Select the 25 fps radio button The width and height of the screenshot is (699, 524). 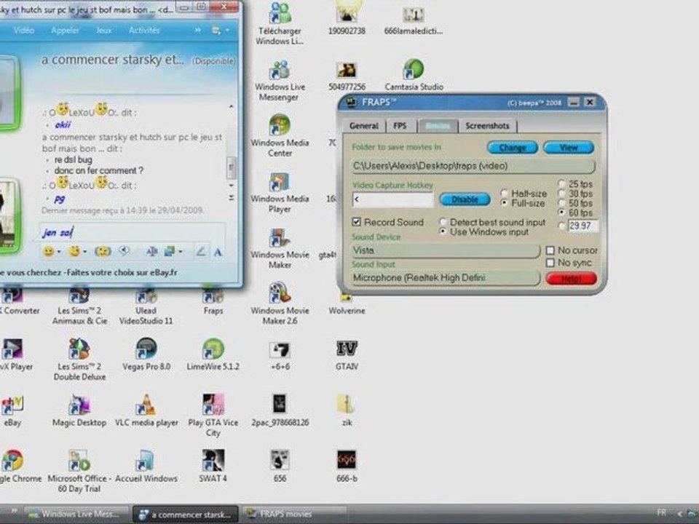[561, 183]
